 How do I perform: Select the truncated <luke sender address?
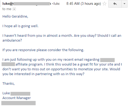tap(56, 4)
